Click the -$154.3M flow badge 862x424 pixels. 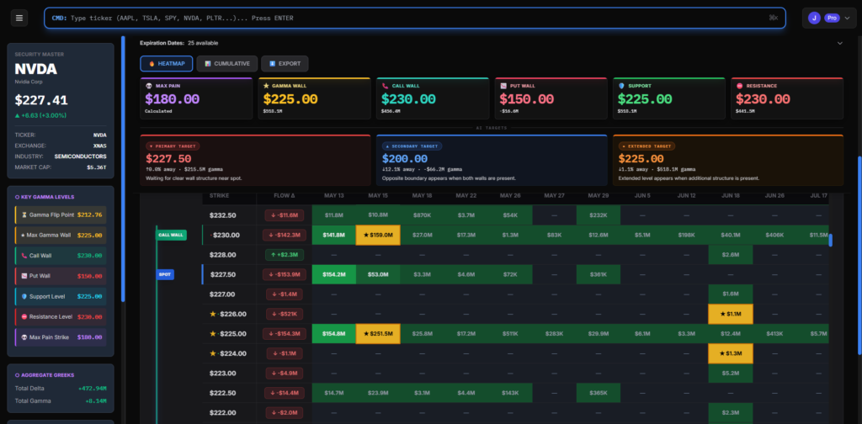coord(285,334)
